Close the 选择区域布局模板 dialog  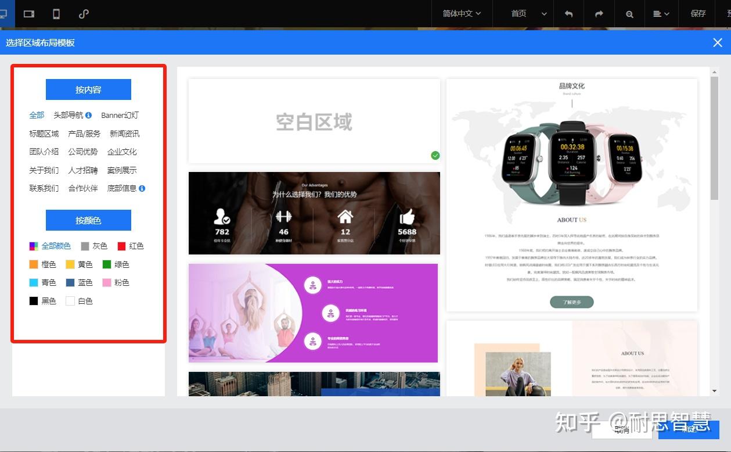718,42
